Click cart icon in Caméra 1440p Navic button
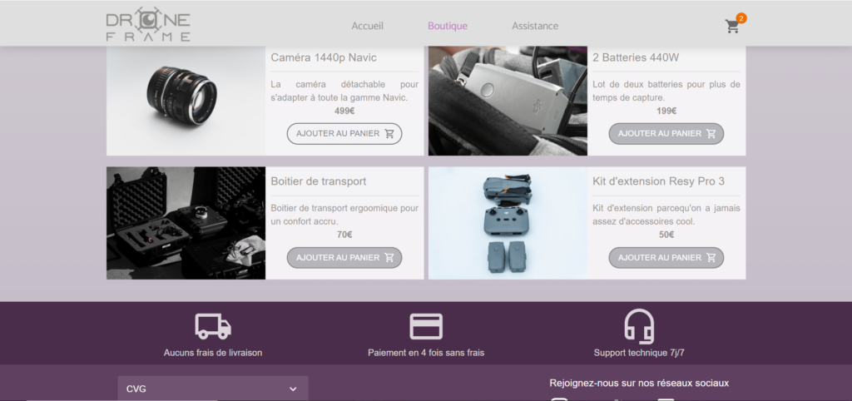 389,133
